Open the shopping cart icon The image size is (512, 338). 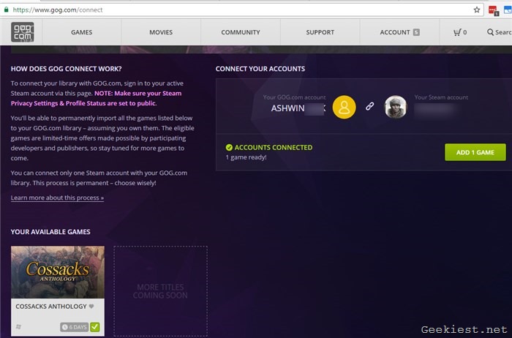point(459,32)
